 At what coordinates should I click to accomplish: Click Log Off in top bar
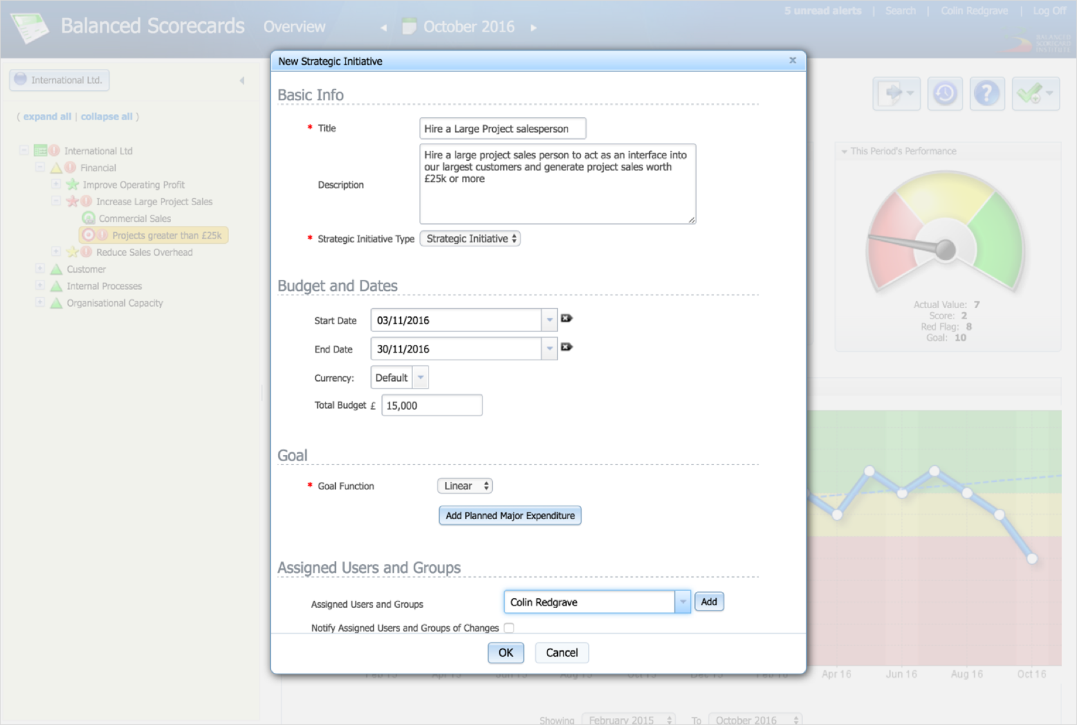tap(1049, 11)
